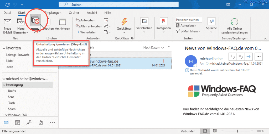Switch to the People contacts icon
This screenshot has height=134, width=269.
tap(29, 122)
